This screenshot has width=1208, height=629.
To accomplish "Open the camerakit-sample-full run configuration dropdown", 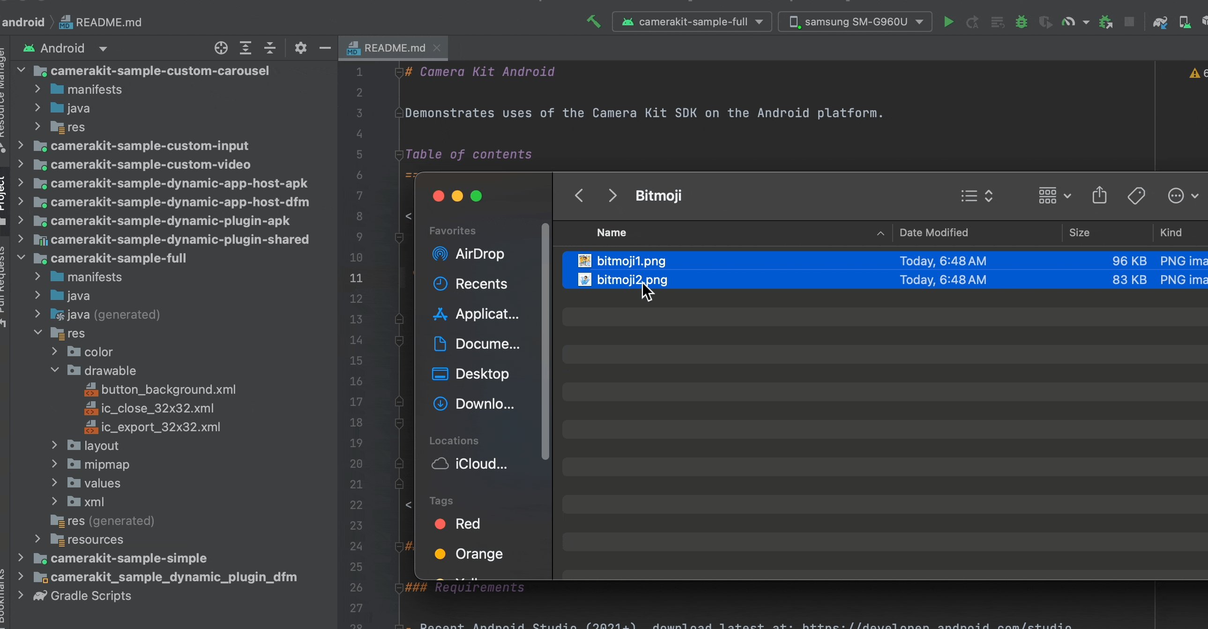I will 692,22.
